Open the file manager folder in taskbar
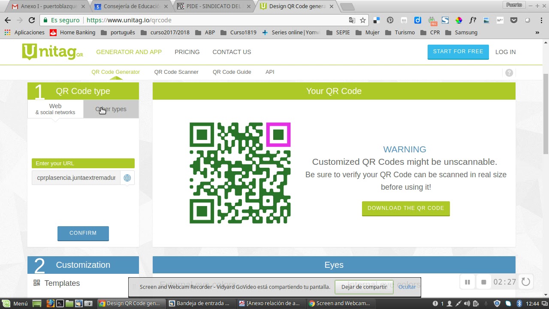Viewport: 549px width, 309px height. point(69,303)
